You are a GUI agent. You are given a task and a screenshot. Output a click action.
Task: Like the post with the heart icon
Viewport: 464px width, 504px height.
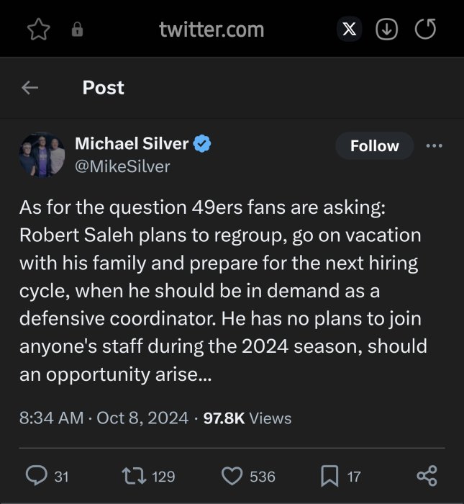pos(231,475)
